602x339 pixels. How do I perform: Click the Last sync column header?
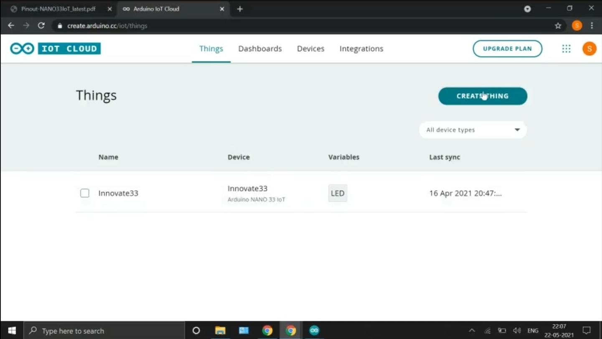[445, 157]
